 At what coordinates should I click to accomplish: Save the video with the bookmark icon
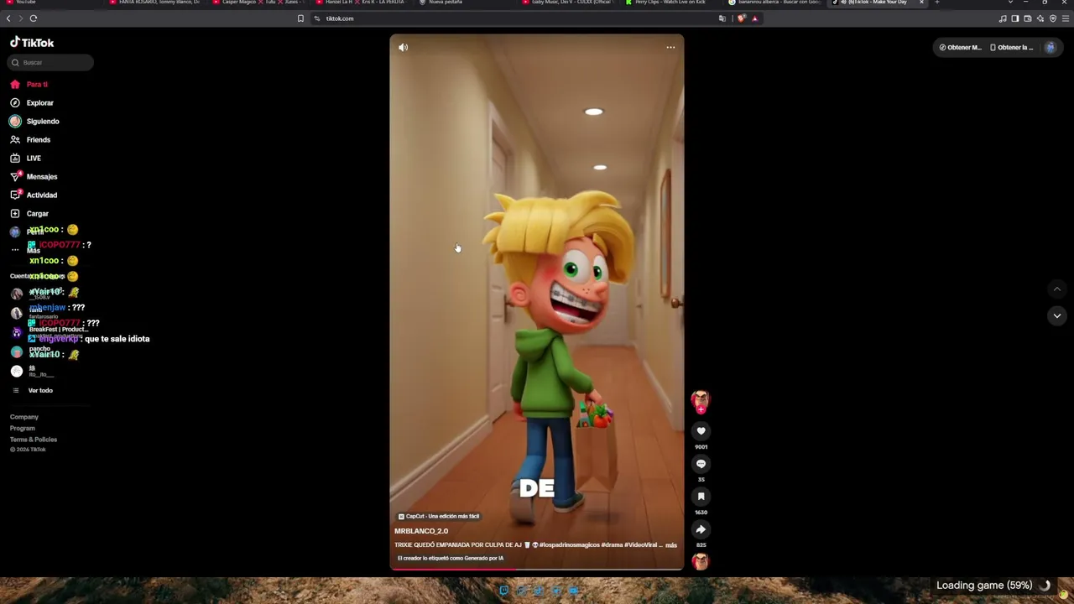point(701,497)
